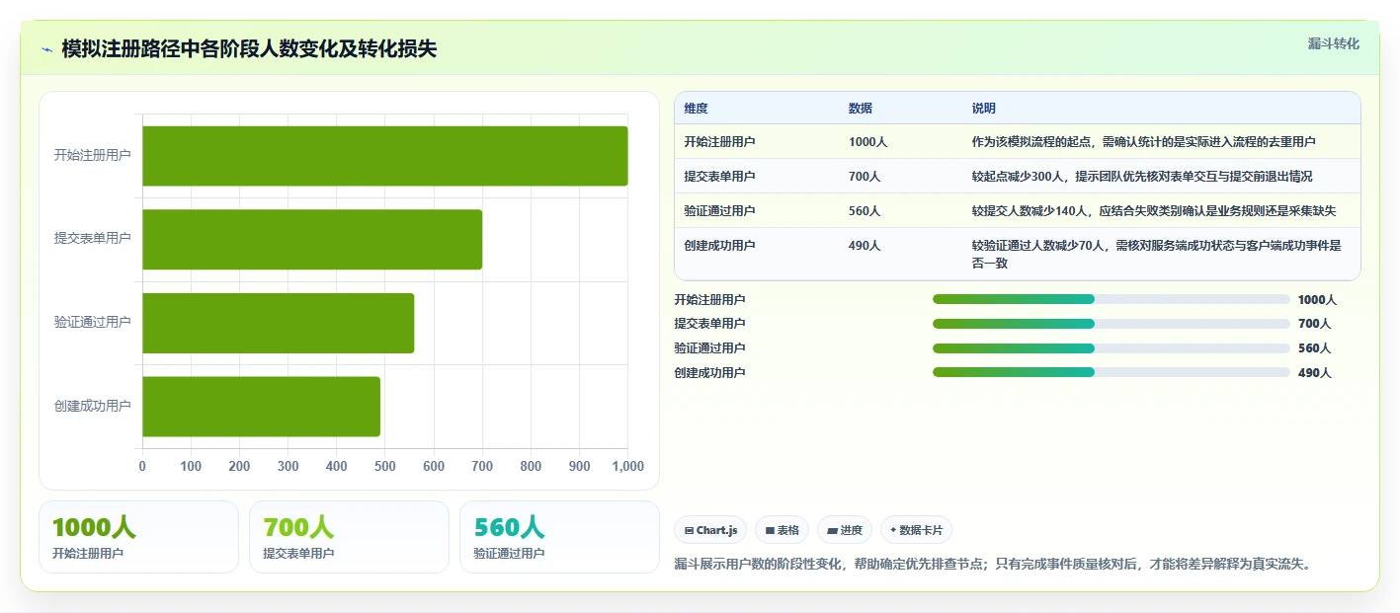The height and width of the screenshot is (613, 1400).
Task: Click the note starting 作为该模拟流程的起点
Action: click(1143, 142)
